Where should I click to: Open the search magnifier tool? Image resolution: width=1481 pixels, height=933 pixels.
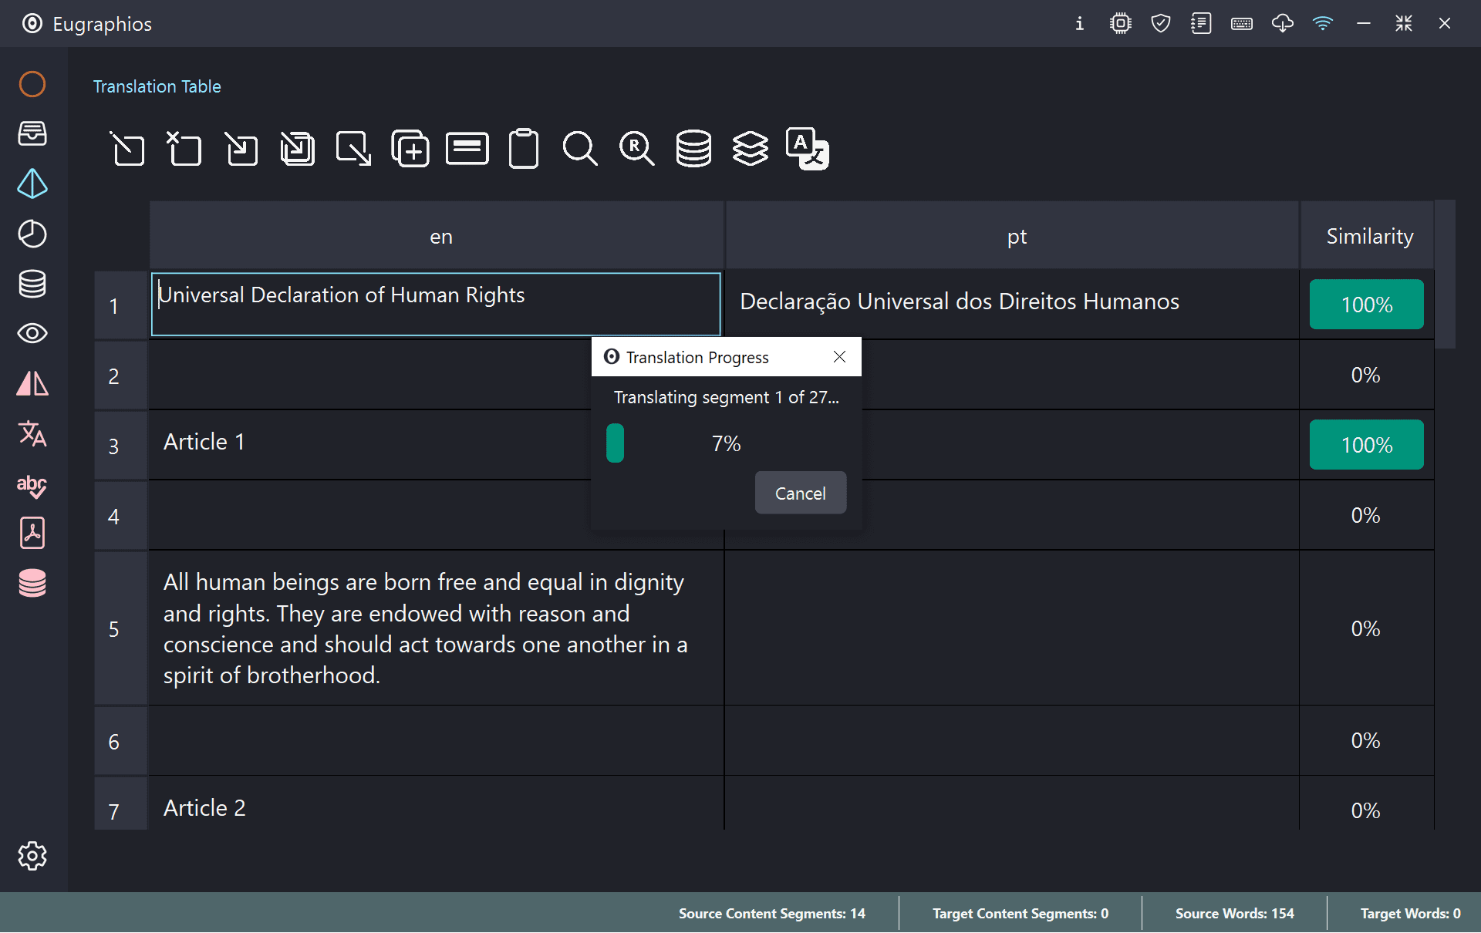click(580, 148)
